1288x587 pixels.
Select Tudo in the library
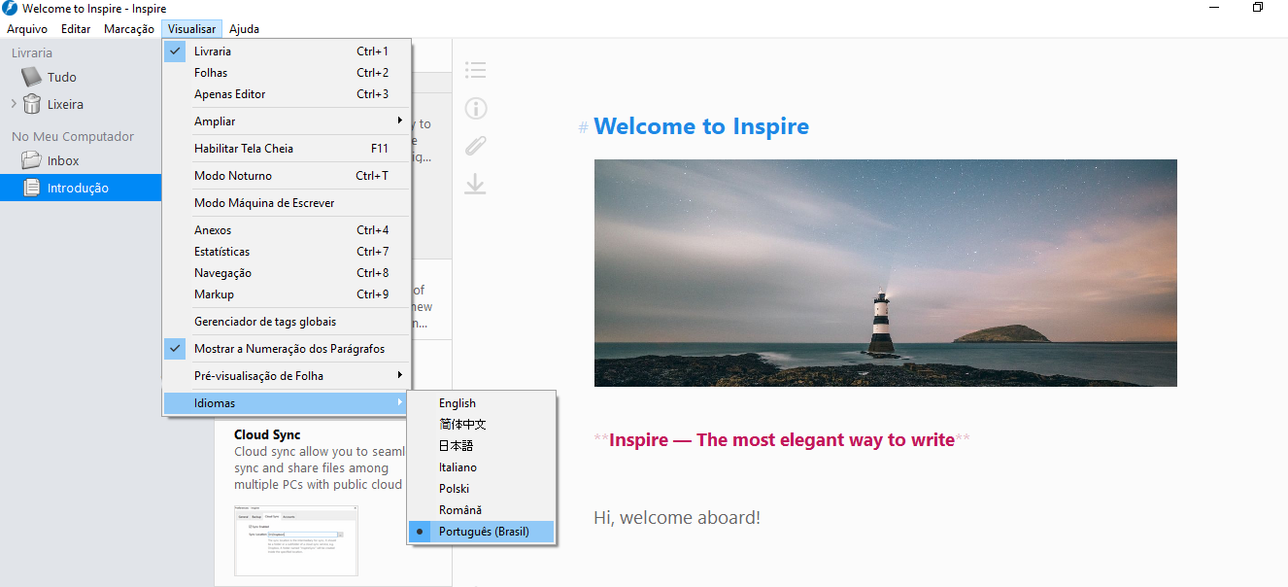click(x=81, y=77)
